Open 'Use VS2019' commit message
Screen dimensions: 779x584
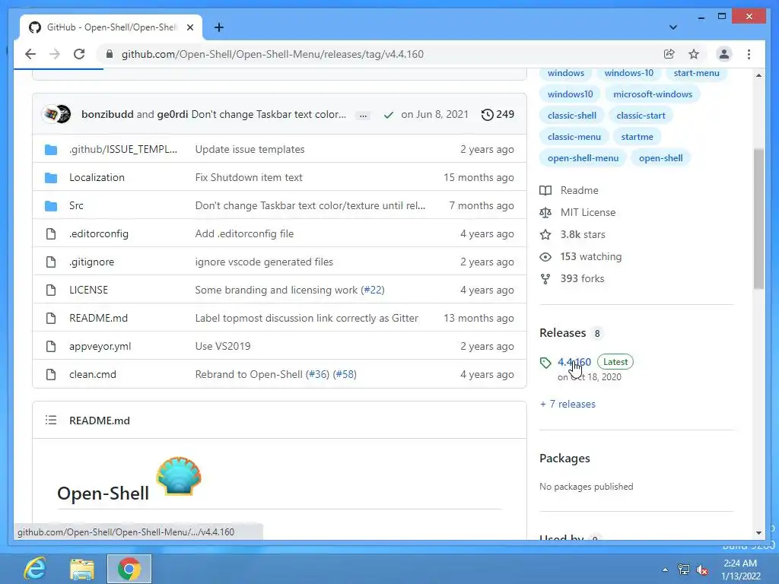pyautogui.click(x=223, y=346)
